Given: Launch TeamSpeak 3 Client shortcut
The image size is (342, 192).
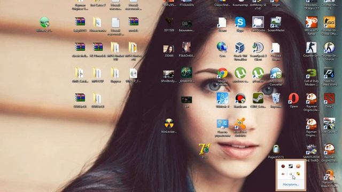Looking at the screenshot, I should [258, 47].
